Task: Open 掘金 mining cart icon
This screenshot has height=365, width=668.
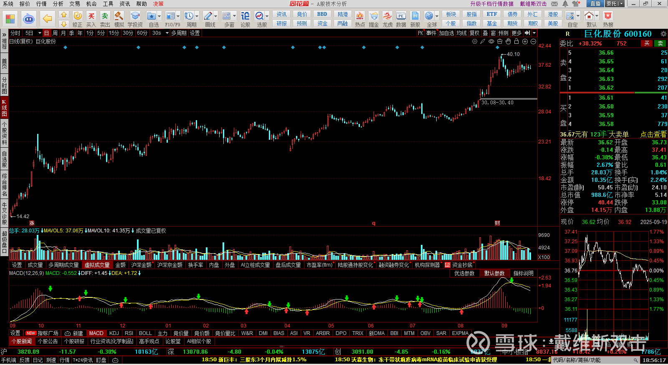Action: click(374, 19)
